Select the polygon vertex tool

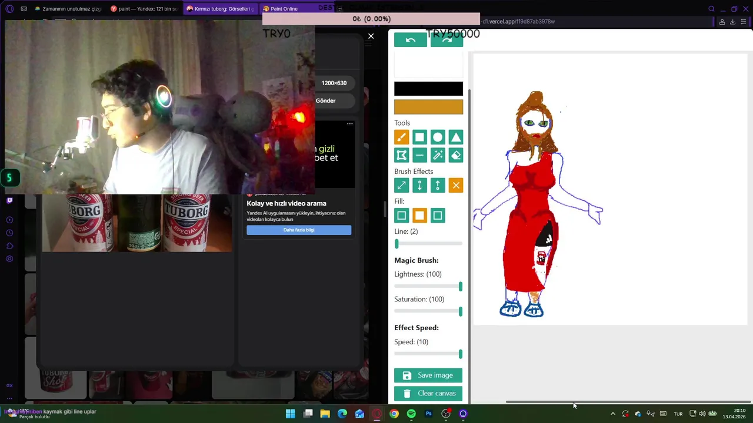coord(401,155)
